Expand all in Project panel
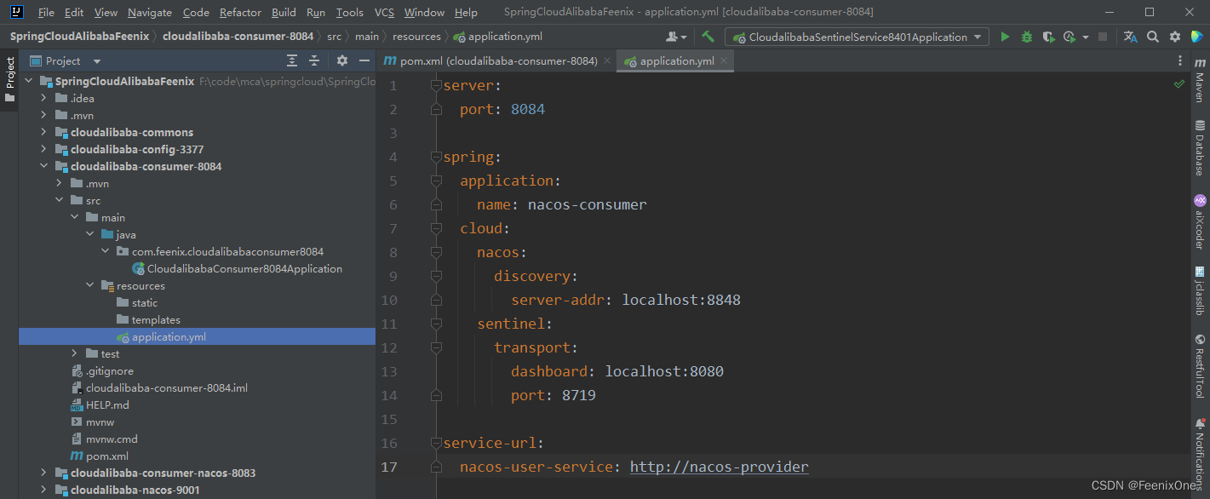The height and width of the screenshot is (499, 1210). (x=292, y=60)
